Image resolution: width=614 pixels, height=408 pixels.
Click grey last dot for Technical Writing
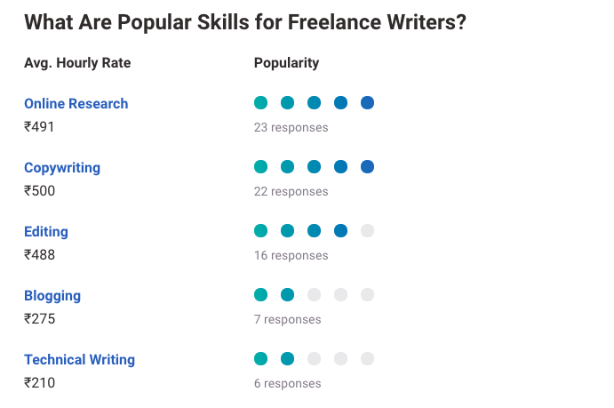tap(367, 359)
